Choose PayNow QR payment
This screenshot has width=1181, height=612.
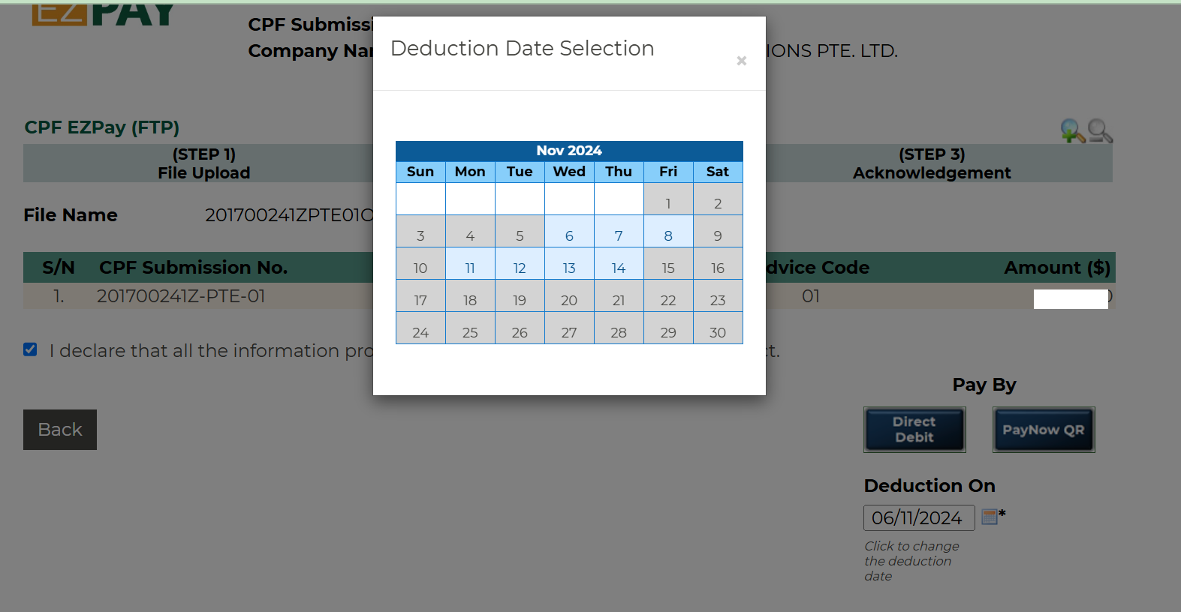pos(1043,430)
